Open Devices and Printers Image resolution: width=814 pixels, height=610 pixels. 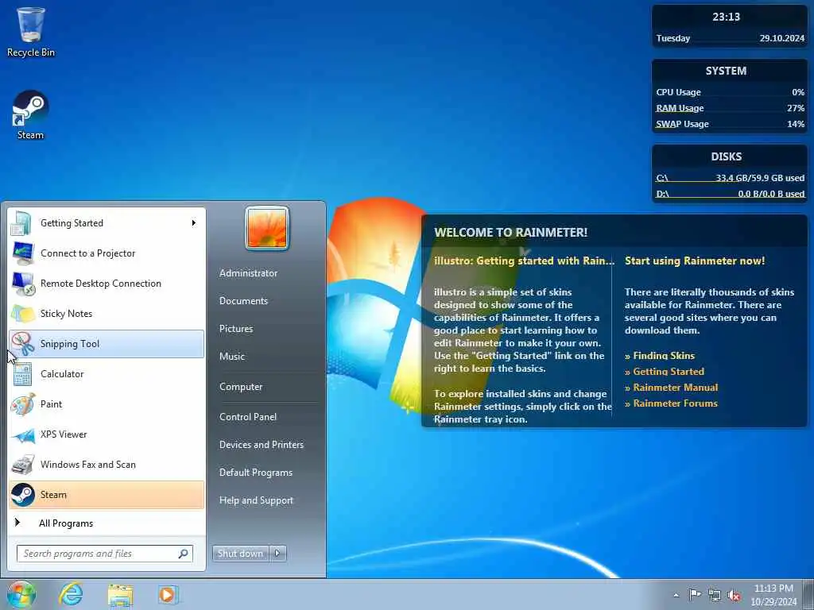[x=262, y=445]
